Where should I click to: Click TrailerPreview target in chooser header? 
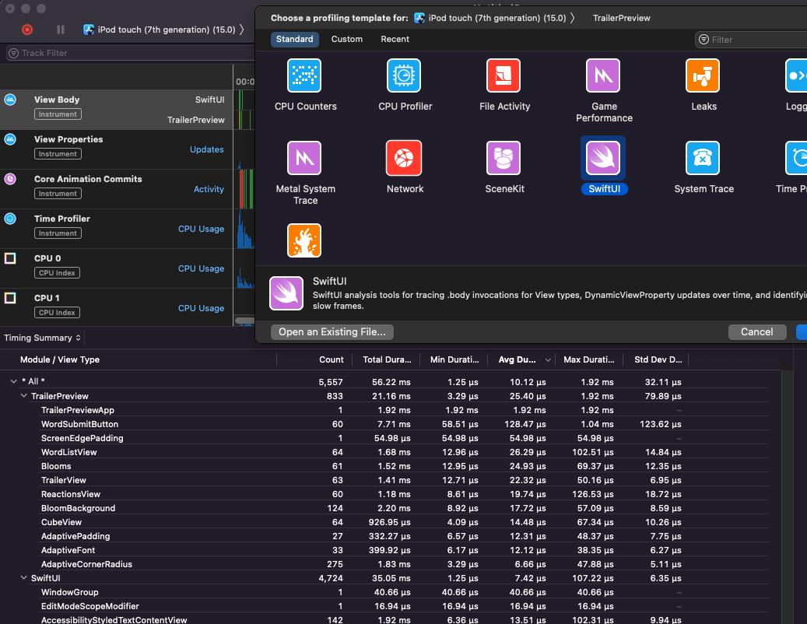point(621,18)
